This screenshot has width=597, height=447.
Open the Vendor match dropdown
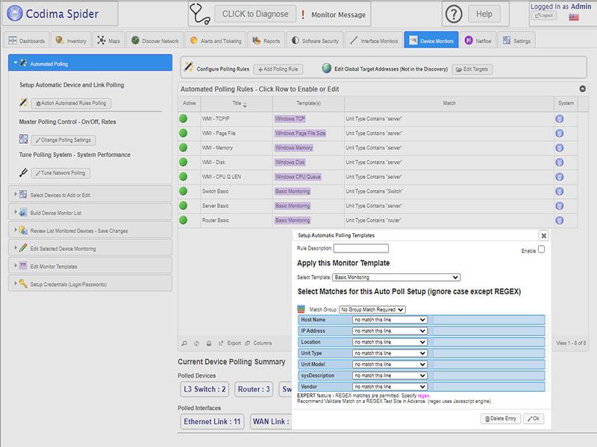click(x=390, y=387)
